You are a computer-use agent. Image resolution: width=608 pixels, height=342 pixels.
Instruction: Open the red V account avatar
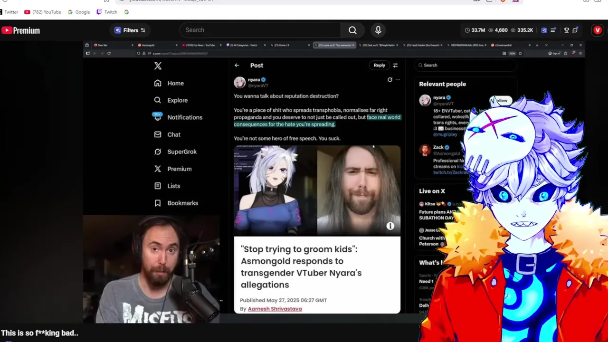coord(598,30)
